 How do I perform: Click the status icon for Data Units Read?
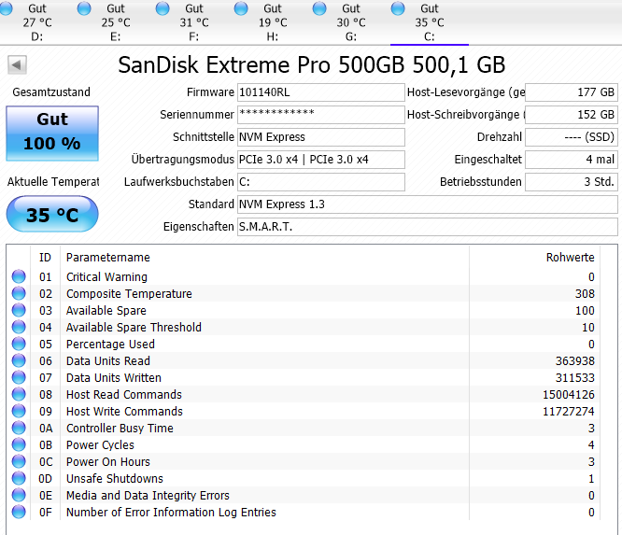[19, 360]
